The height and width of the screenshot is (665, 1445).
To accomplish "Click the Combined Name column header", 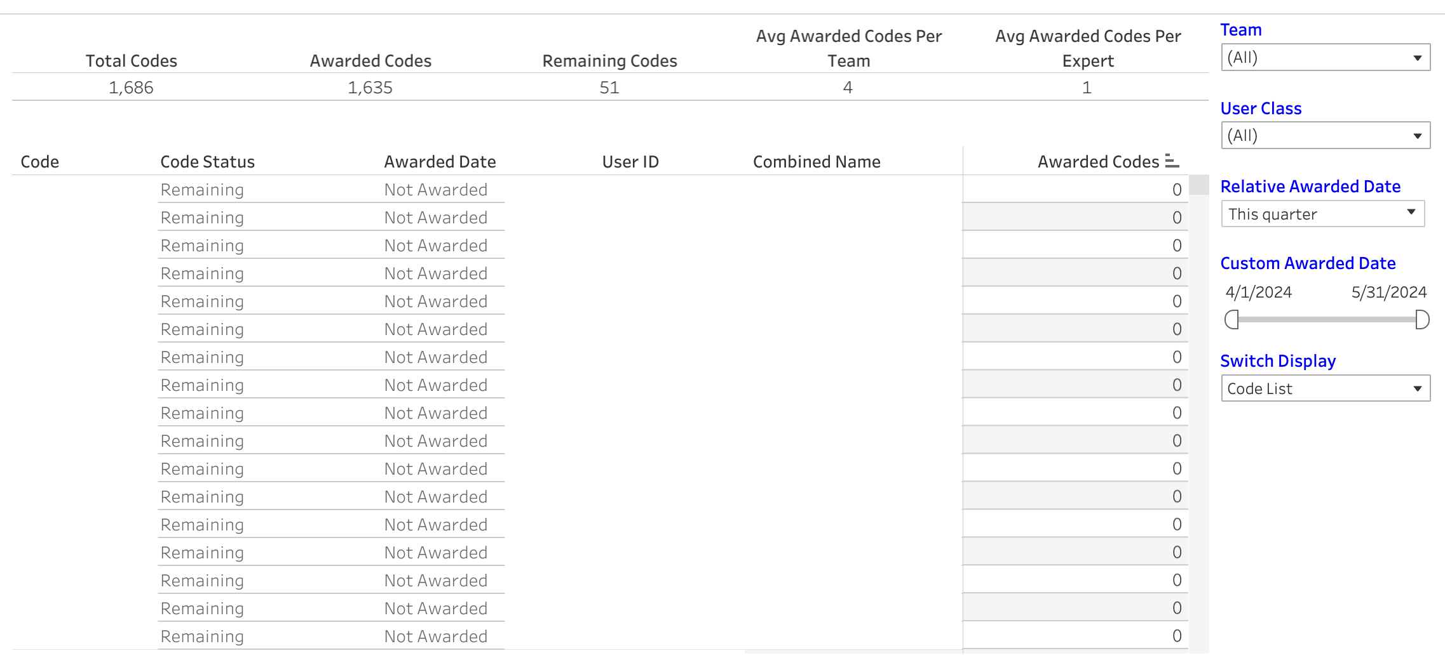I will coord(817,162).
